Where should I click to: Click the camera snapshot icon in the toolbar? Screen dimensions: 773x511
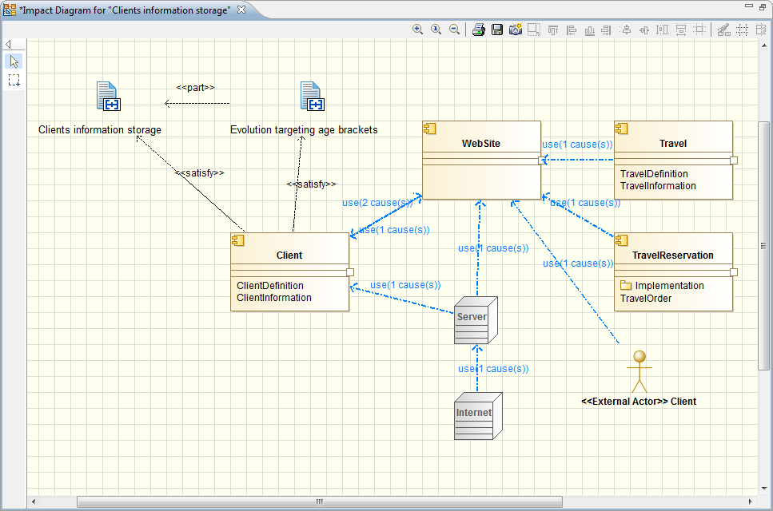pos(516,30)
